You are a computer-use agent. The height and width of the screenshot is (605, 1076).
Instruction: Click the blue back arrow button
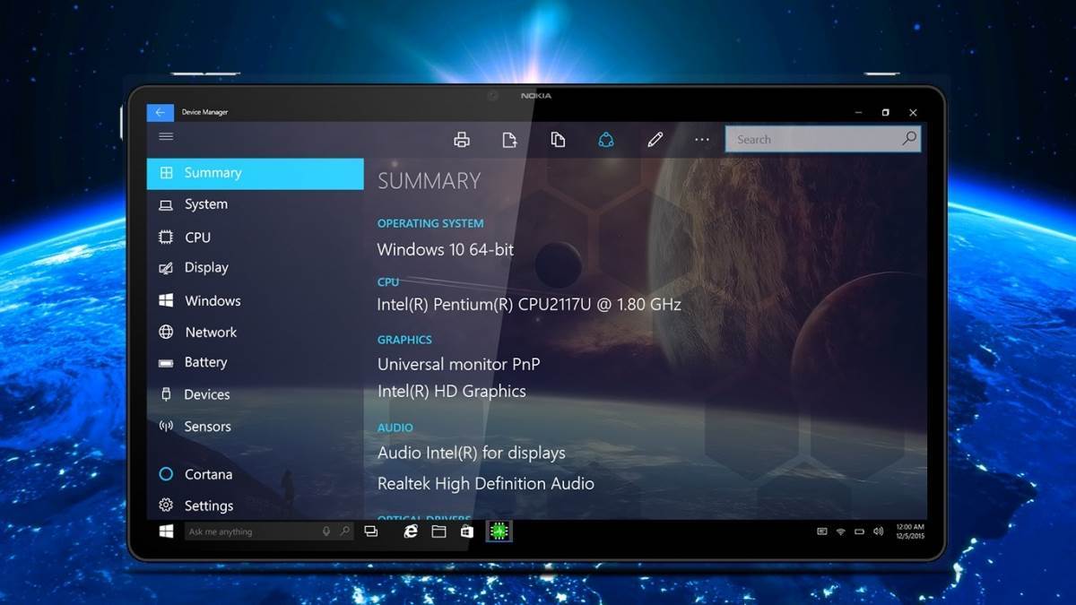coord(160,112)
